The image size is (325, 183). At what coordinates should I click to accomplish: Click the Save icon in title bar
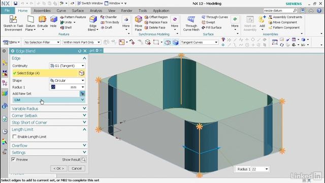tap(16, 4)
